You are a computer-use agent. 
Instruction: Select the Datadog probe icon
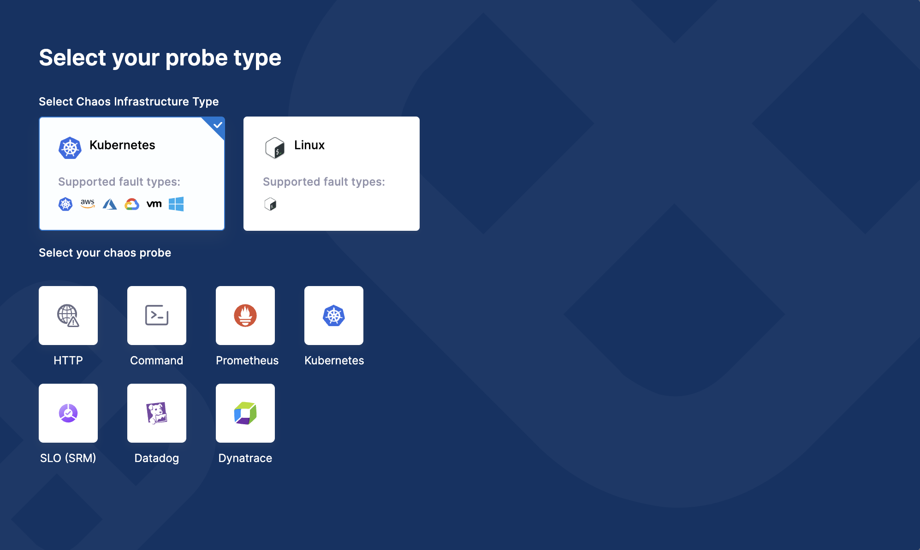click(x=157, y=414)
